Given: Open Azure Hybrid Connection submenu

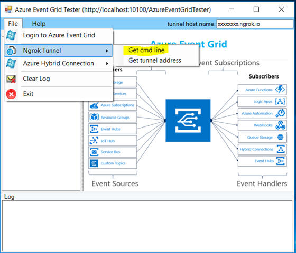Looking at the screenshot, I should [x=59, y=63].
